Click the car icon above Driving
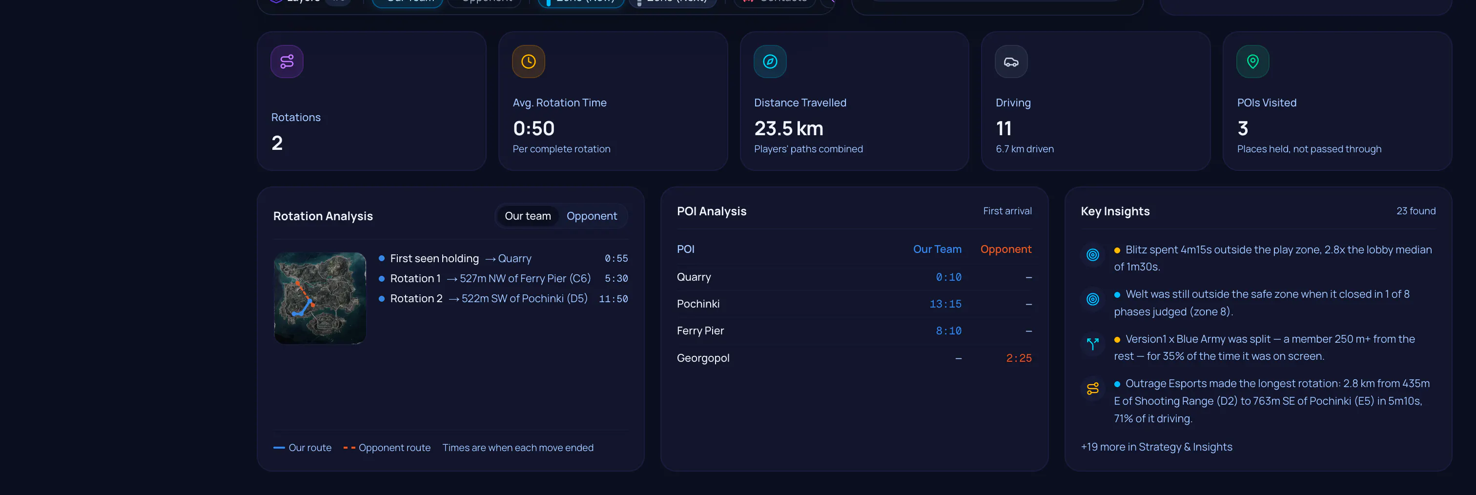This screenshot has width=1476, height=495. pos(1011,62)
